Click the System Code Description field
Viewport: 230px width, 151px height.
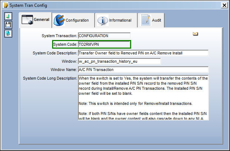click(143, 53)
